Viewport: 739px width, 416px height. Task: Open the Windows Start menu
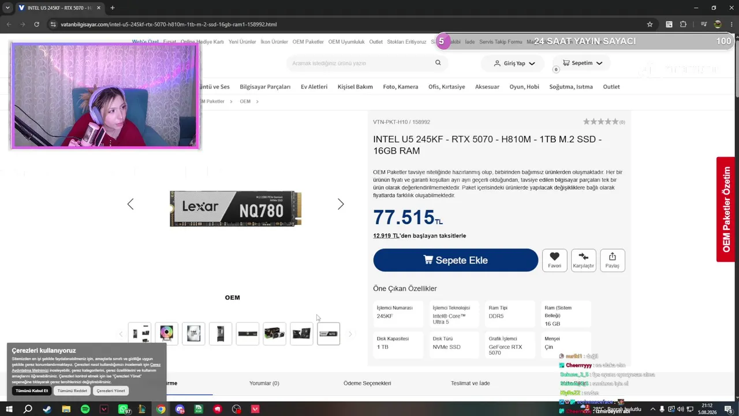point(9,409)
